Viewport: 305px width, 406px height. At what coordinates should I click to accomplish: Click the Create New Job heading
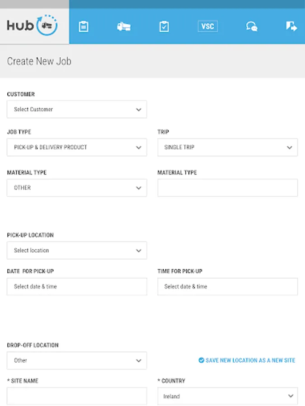click(x=39, y=61)
